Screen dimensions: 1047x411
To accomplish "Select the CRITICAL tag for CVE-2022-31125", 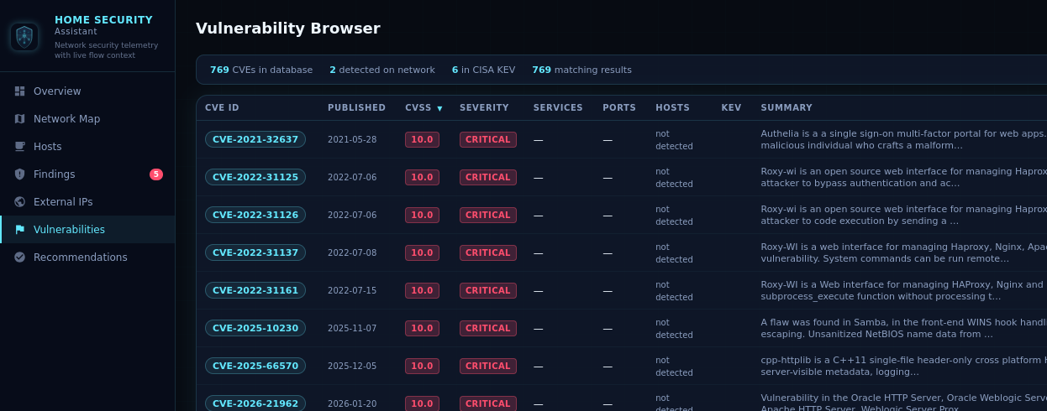I will 487,177.
